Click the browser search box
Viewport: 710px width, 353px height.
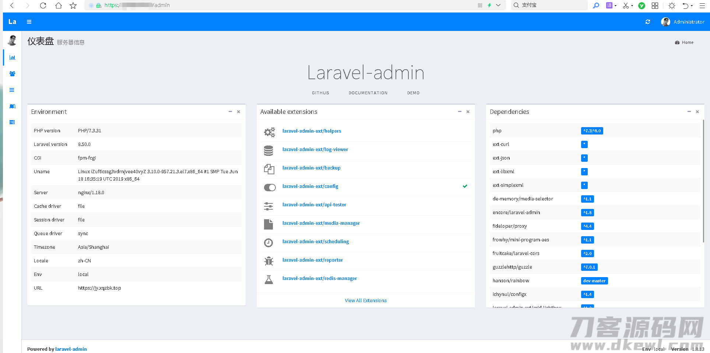click(549, 5)
